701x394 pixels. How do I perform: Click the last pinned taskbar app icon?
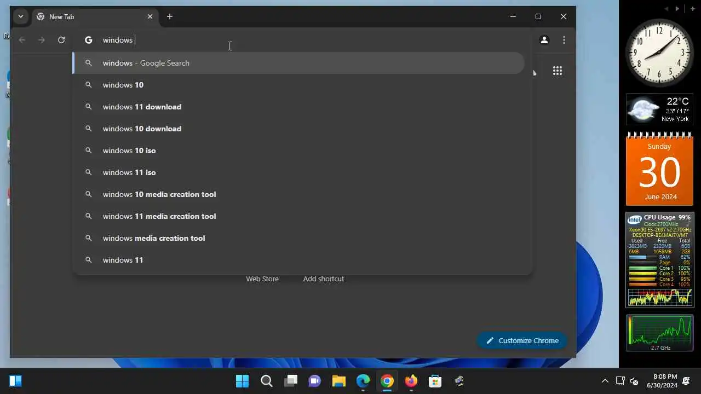(459, 381)
